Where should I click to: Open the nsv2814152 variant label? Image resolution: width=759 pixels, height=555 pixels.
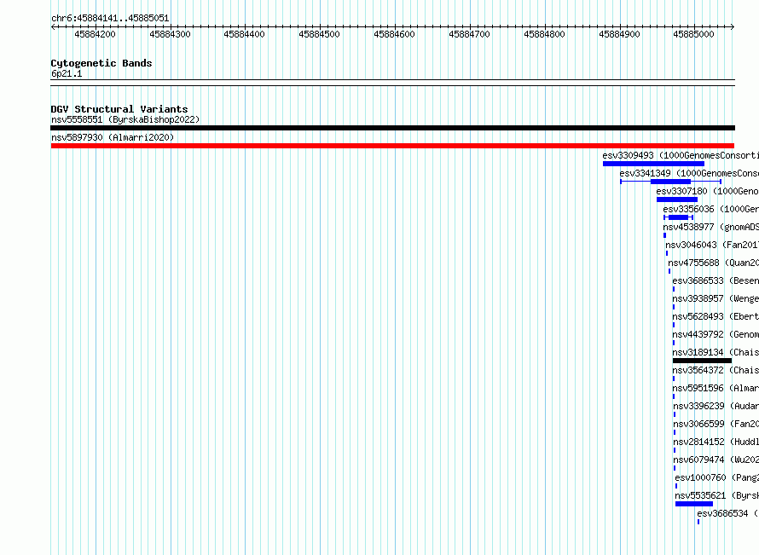[x=716, y=442]
